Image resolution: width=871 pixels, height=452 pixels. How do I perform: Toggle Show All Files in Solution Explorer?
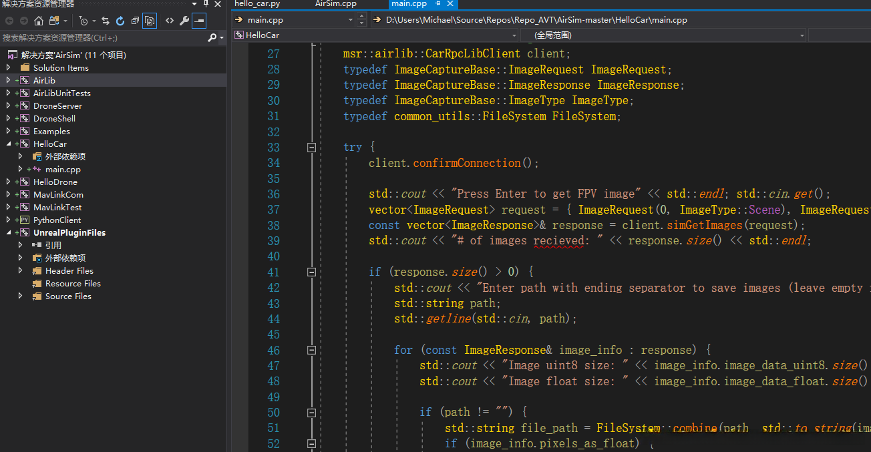tap(150, 21)
